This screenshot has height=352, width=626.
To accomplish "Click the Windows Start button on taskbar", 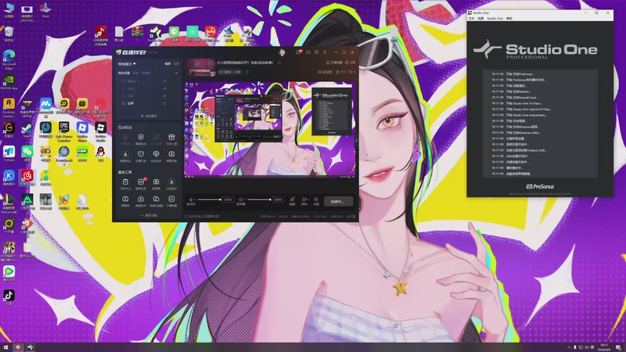I will [5, 347].
